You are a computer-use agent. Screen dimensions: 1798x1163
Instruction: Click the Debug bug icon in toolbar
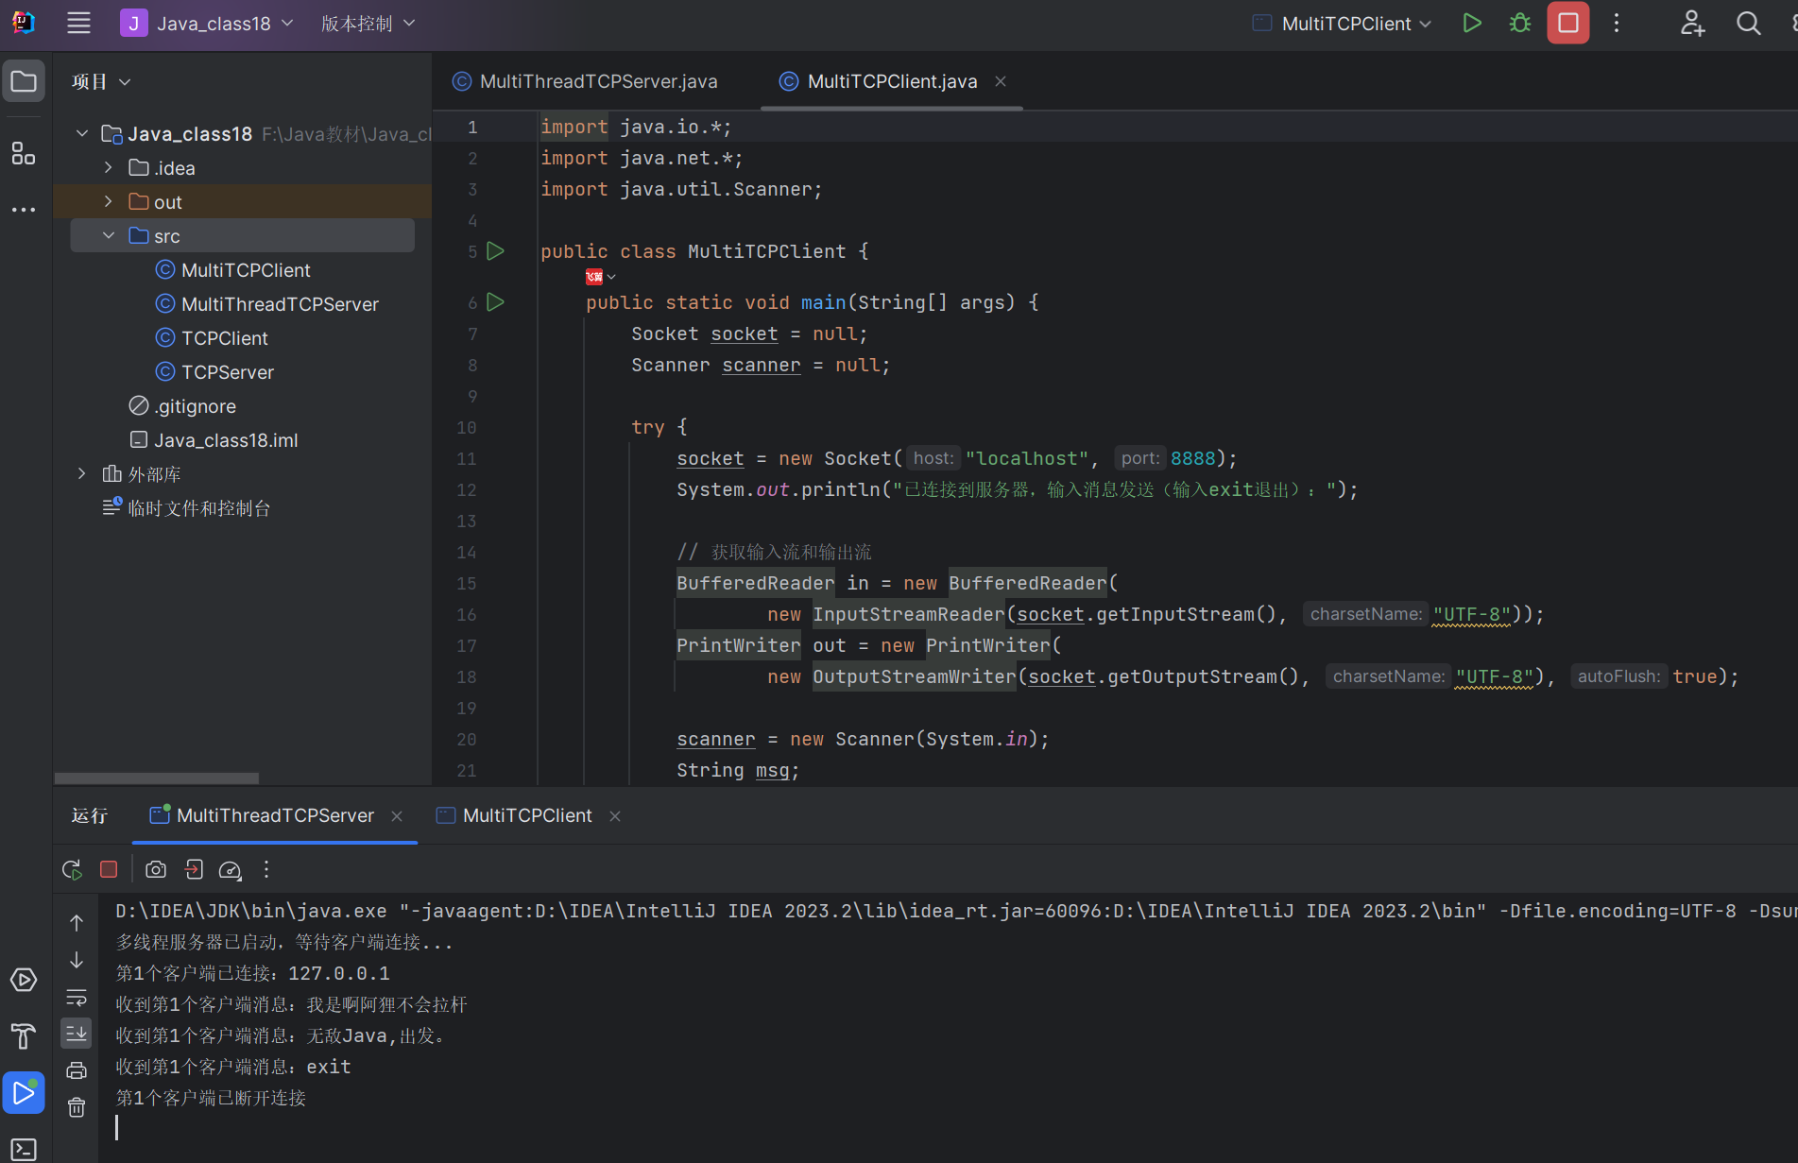(x=1519, y=24)
